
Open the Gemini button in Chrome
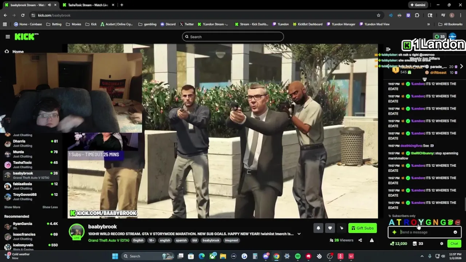click(418, 5)
